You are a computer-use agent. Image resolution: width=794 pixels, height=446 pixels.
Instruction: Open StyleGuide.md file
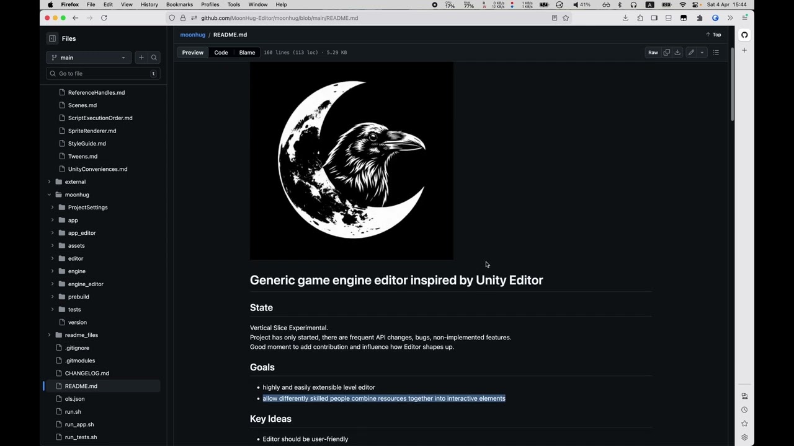pyautogui.click(x=87, y=144)
